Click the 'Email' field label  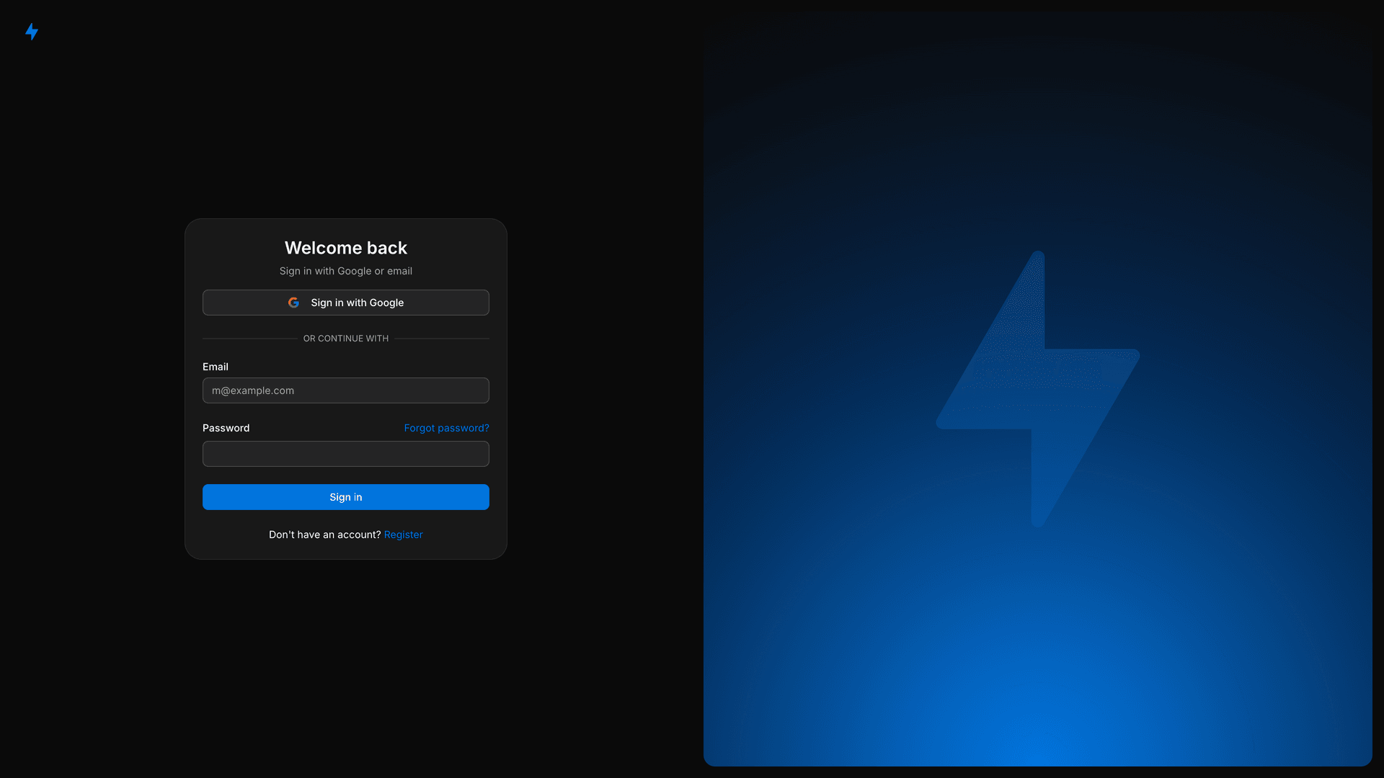pos(216,367)
